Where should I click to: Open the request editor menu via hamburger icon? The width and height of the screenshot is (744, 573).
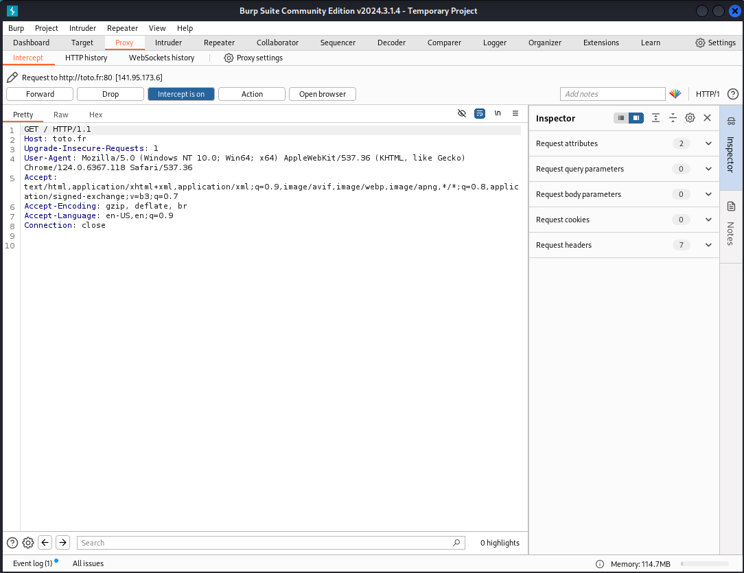(515, 113)
